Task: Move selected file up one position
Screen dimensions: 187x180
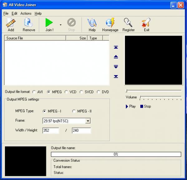Action: 116,57
